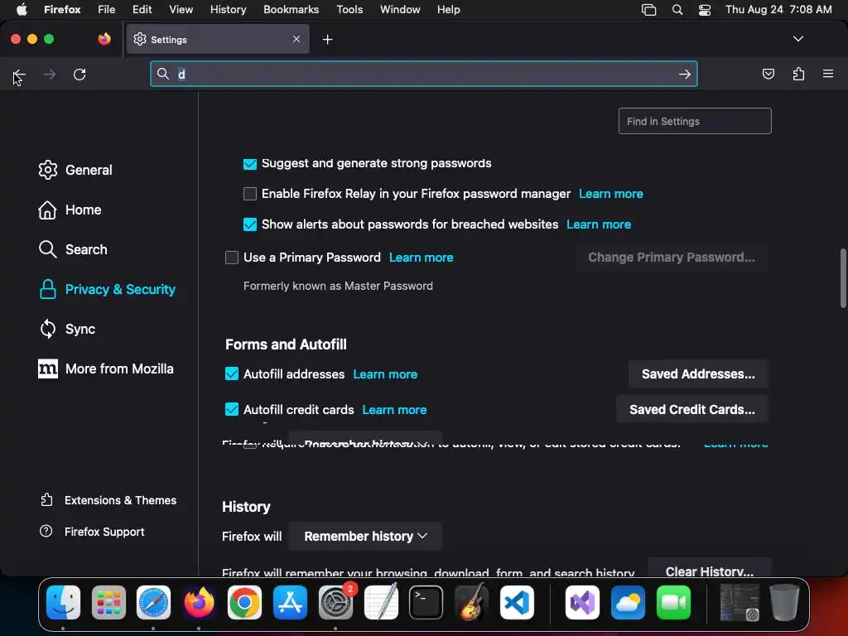
Task: Open Firefox Support link
Action: (92, 532)
